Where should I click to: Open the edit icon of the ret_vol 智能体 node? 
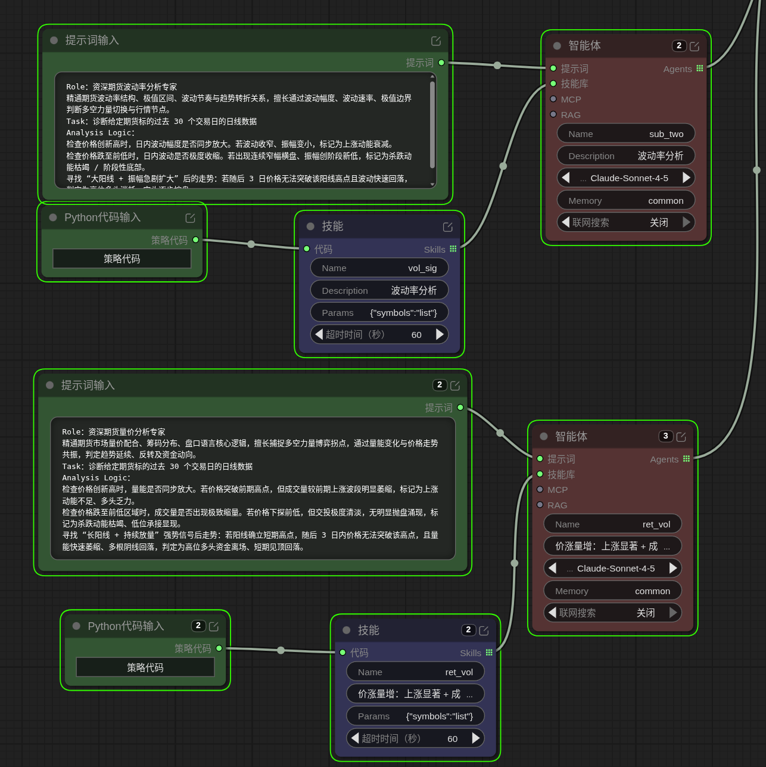(x=681, y=437)
